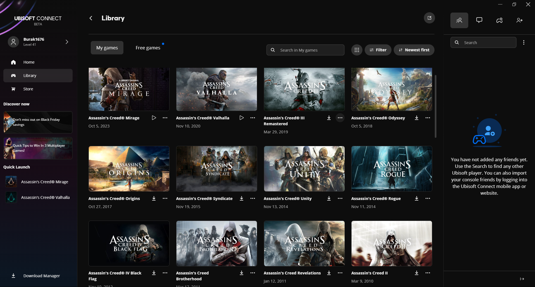Open more options for Assassin's Creed Revelations
This screenshot has height=287, width=535.
(x=340, y=273)
